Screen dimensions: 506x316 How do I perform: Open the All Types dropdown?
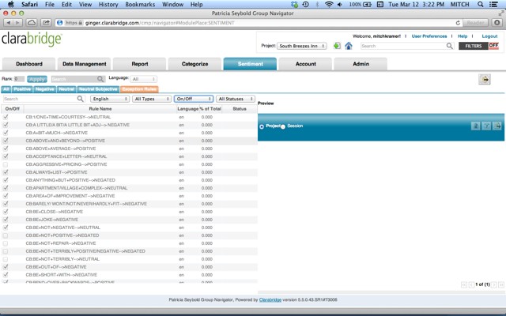click(x=152, y=99)
